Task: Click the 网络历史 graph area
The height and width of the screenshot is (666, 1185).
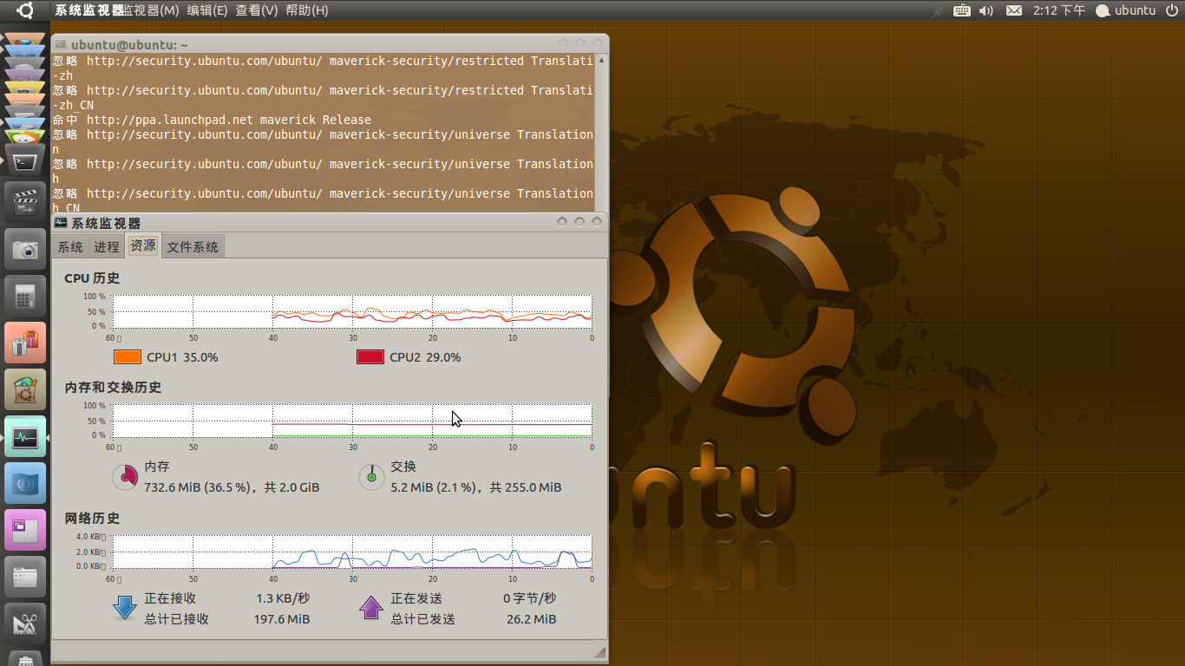Action: tap(352, 552)
